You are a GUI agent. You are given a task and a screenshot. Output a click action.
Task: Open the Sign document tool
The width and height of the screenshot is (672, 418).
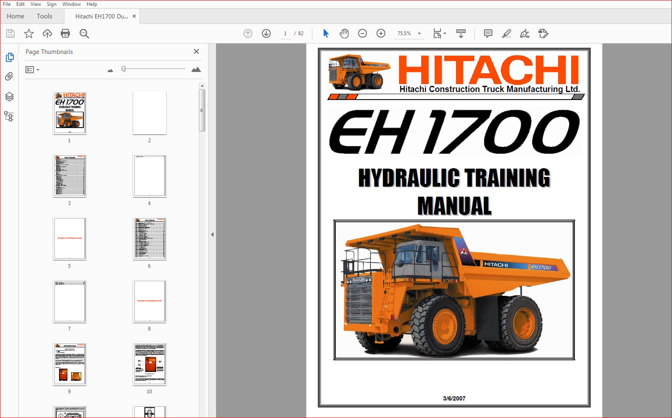coord(525,33)
